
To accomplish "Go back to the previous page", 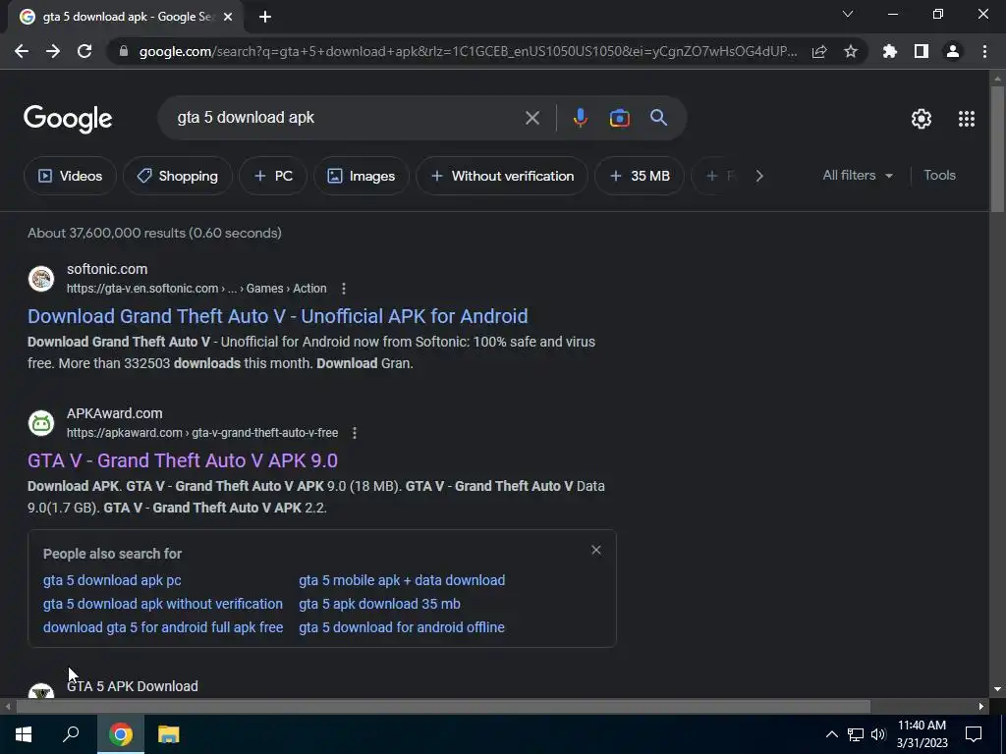I will pos(22,51).
